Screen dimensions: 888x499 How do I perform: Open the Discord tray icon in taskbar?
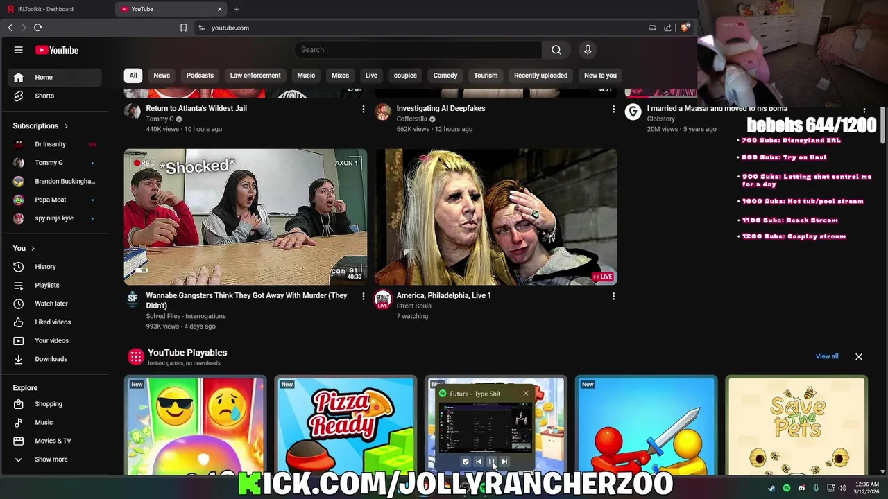801,488
